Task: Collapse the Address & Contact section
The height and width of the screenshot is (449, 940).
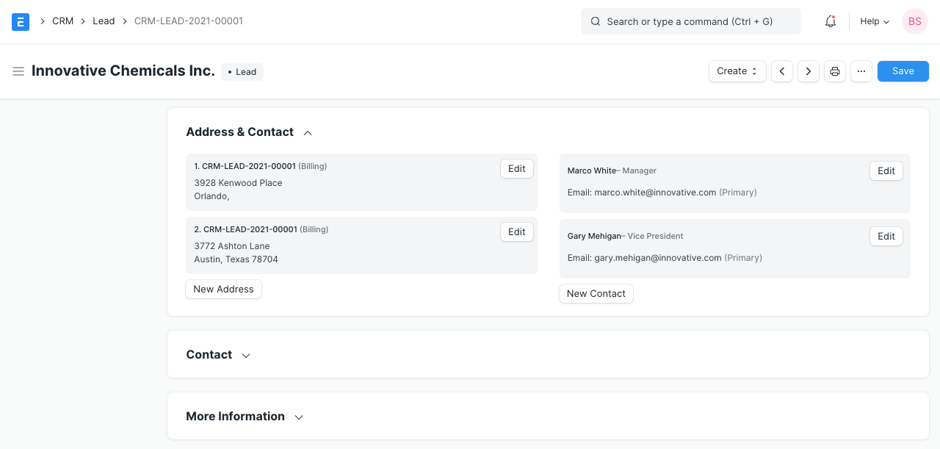Action: pyautogui.click(x=307, y=132)
